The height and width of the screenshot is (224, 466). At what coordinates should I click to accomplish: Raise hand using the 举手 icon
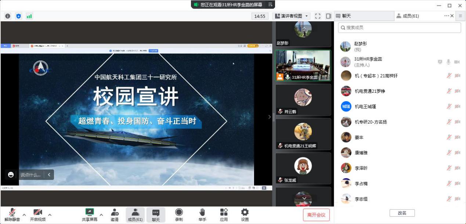click(x=202, y=214)
